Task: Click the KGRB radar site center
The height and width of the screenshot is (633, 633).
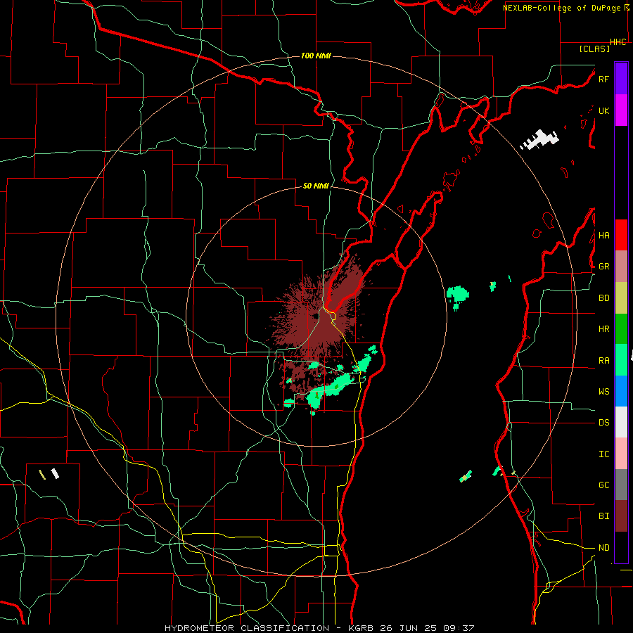Action: [x=316, y=316]
